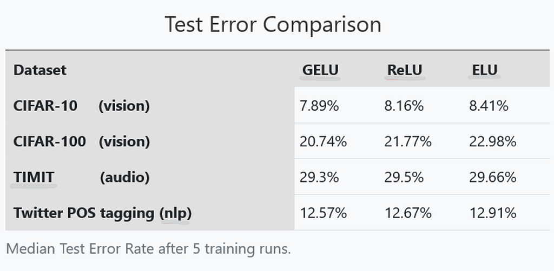Viewport: 554px width, 271px height.
Task: Click the 29.66% TIMIT ELU value
Action: tap(493, 177)
